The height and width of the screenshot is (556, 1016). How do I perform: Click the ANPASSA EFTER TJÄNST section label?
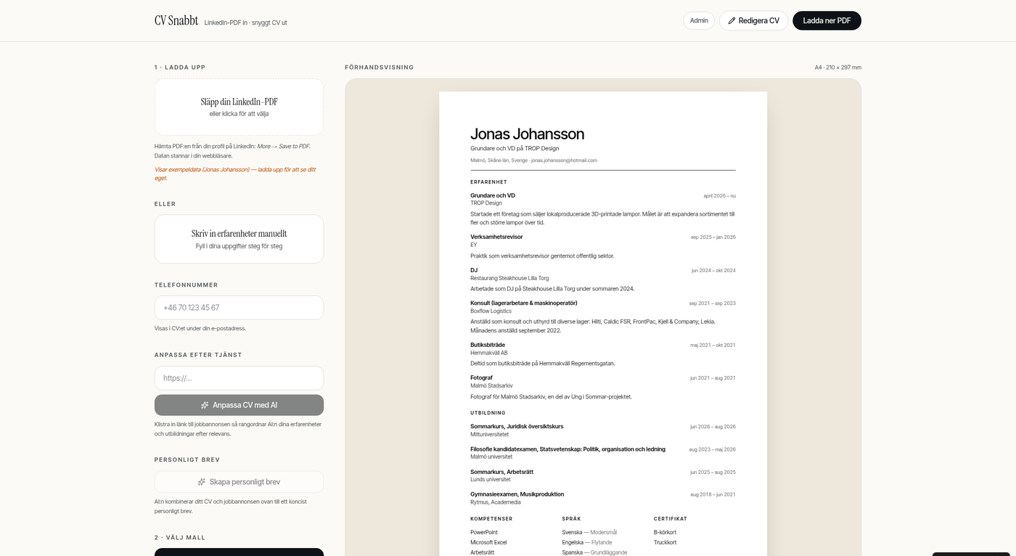click(198, 355)
